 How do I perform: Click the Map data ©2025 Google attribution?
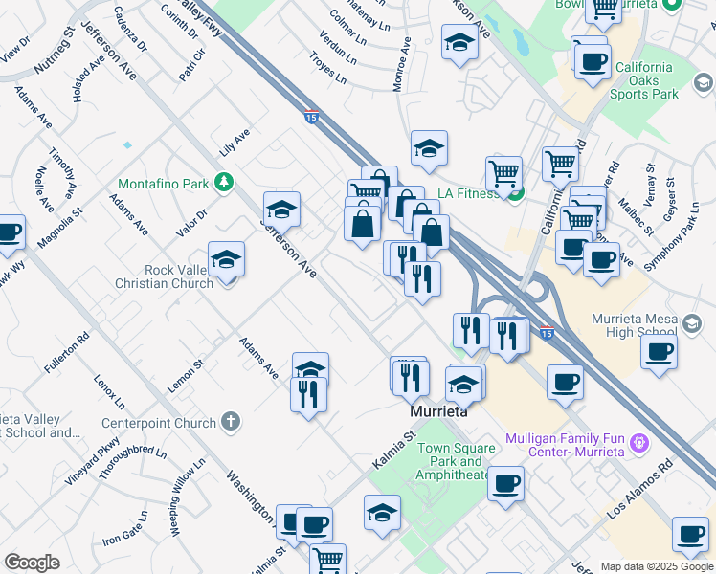pyautogui.click(x=658, y=567)
